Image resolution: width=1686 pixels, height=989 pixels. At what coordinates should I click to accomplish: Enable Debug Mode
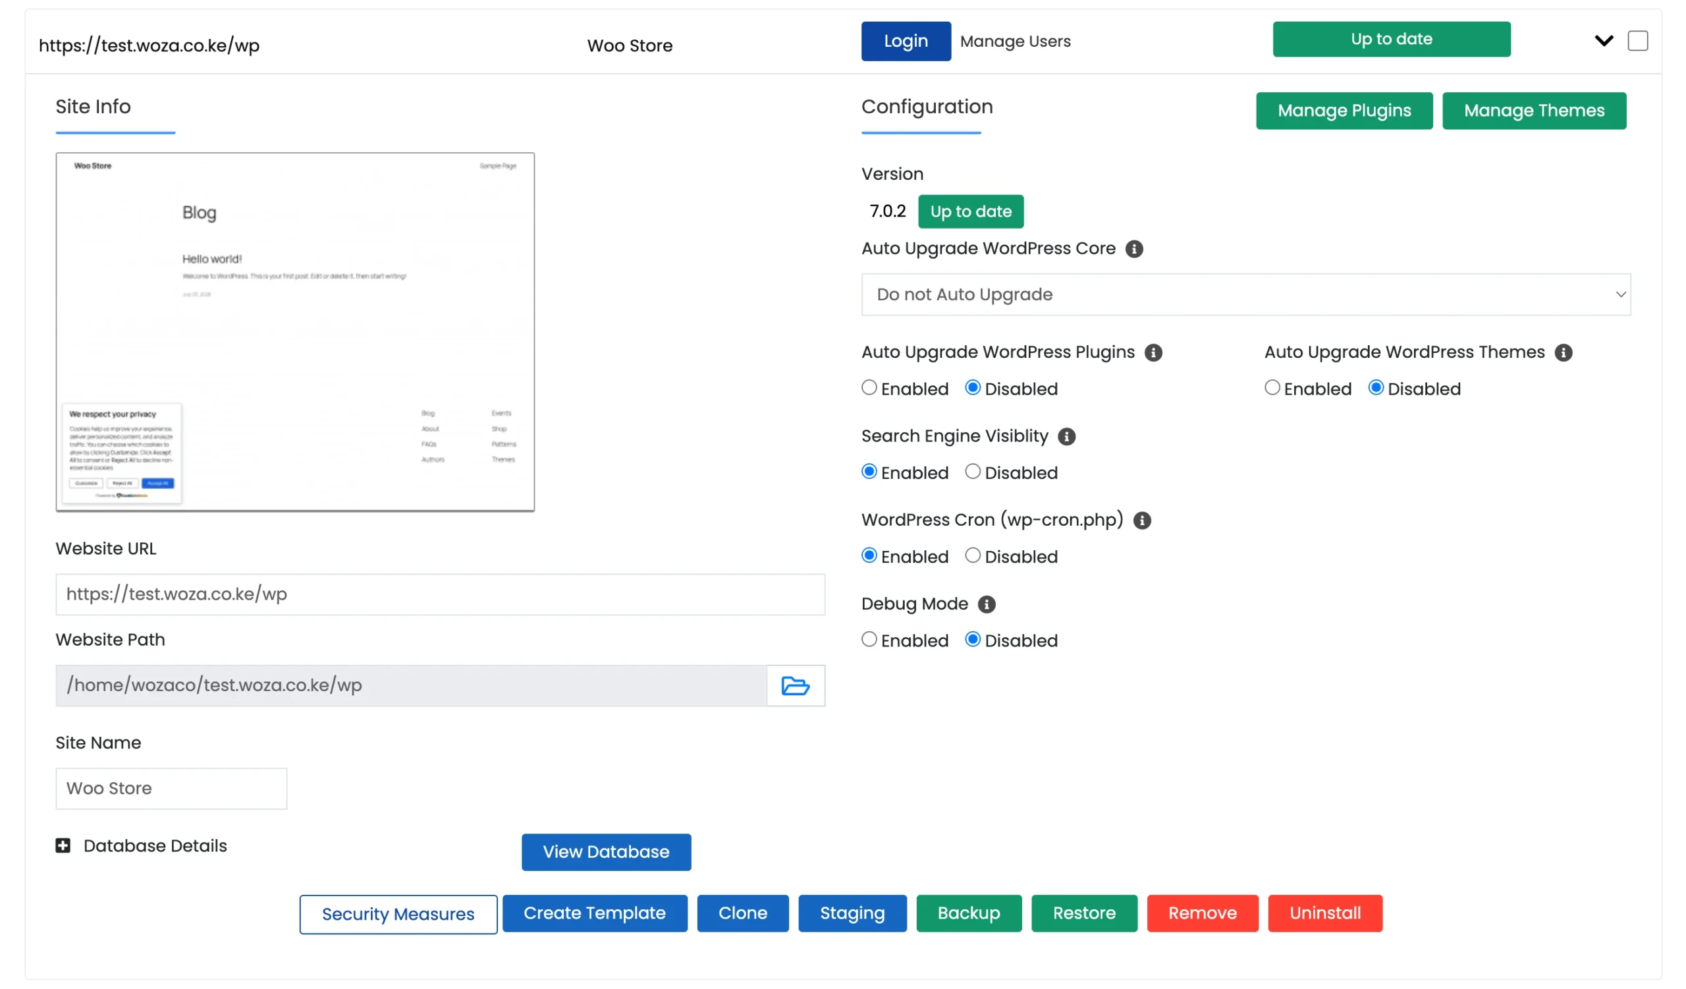869,639
